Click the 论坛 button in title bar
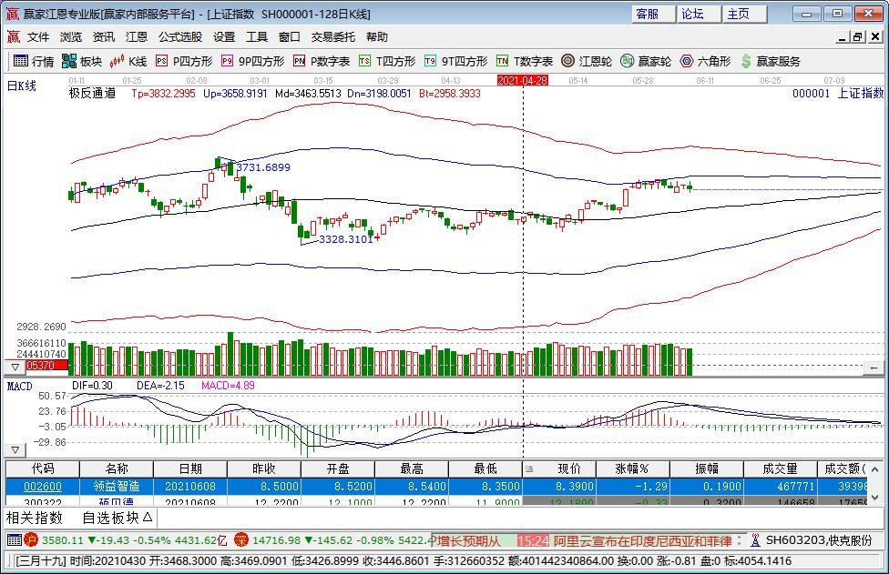 point(699,14)
